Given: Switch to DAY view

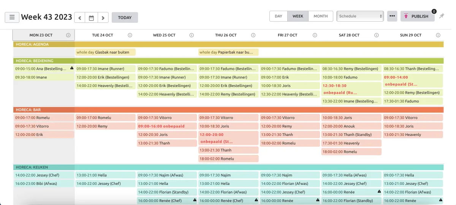Looking at the screenshot, I should 279,16.
